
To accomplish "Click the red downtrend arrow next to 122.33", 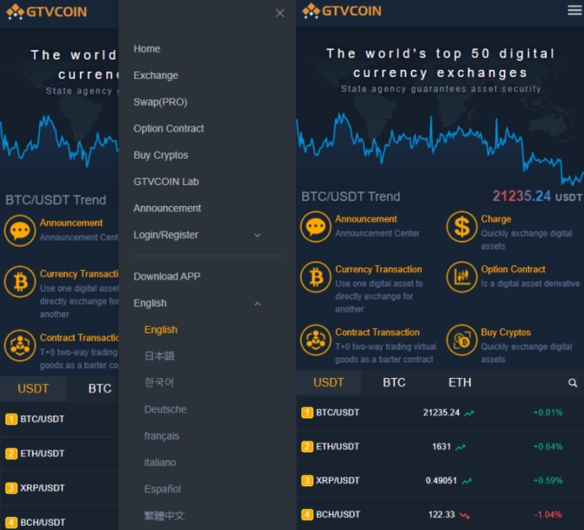I will (x=465, y=515).
